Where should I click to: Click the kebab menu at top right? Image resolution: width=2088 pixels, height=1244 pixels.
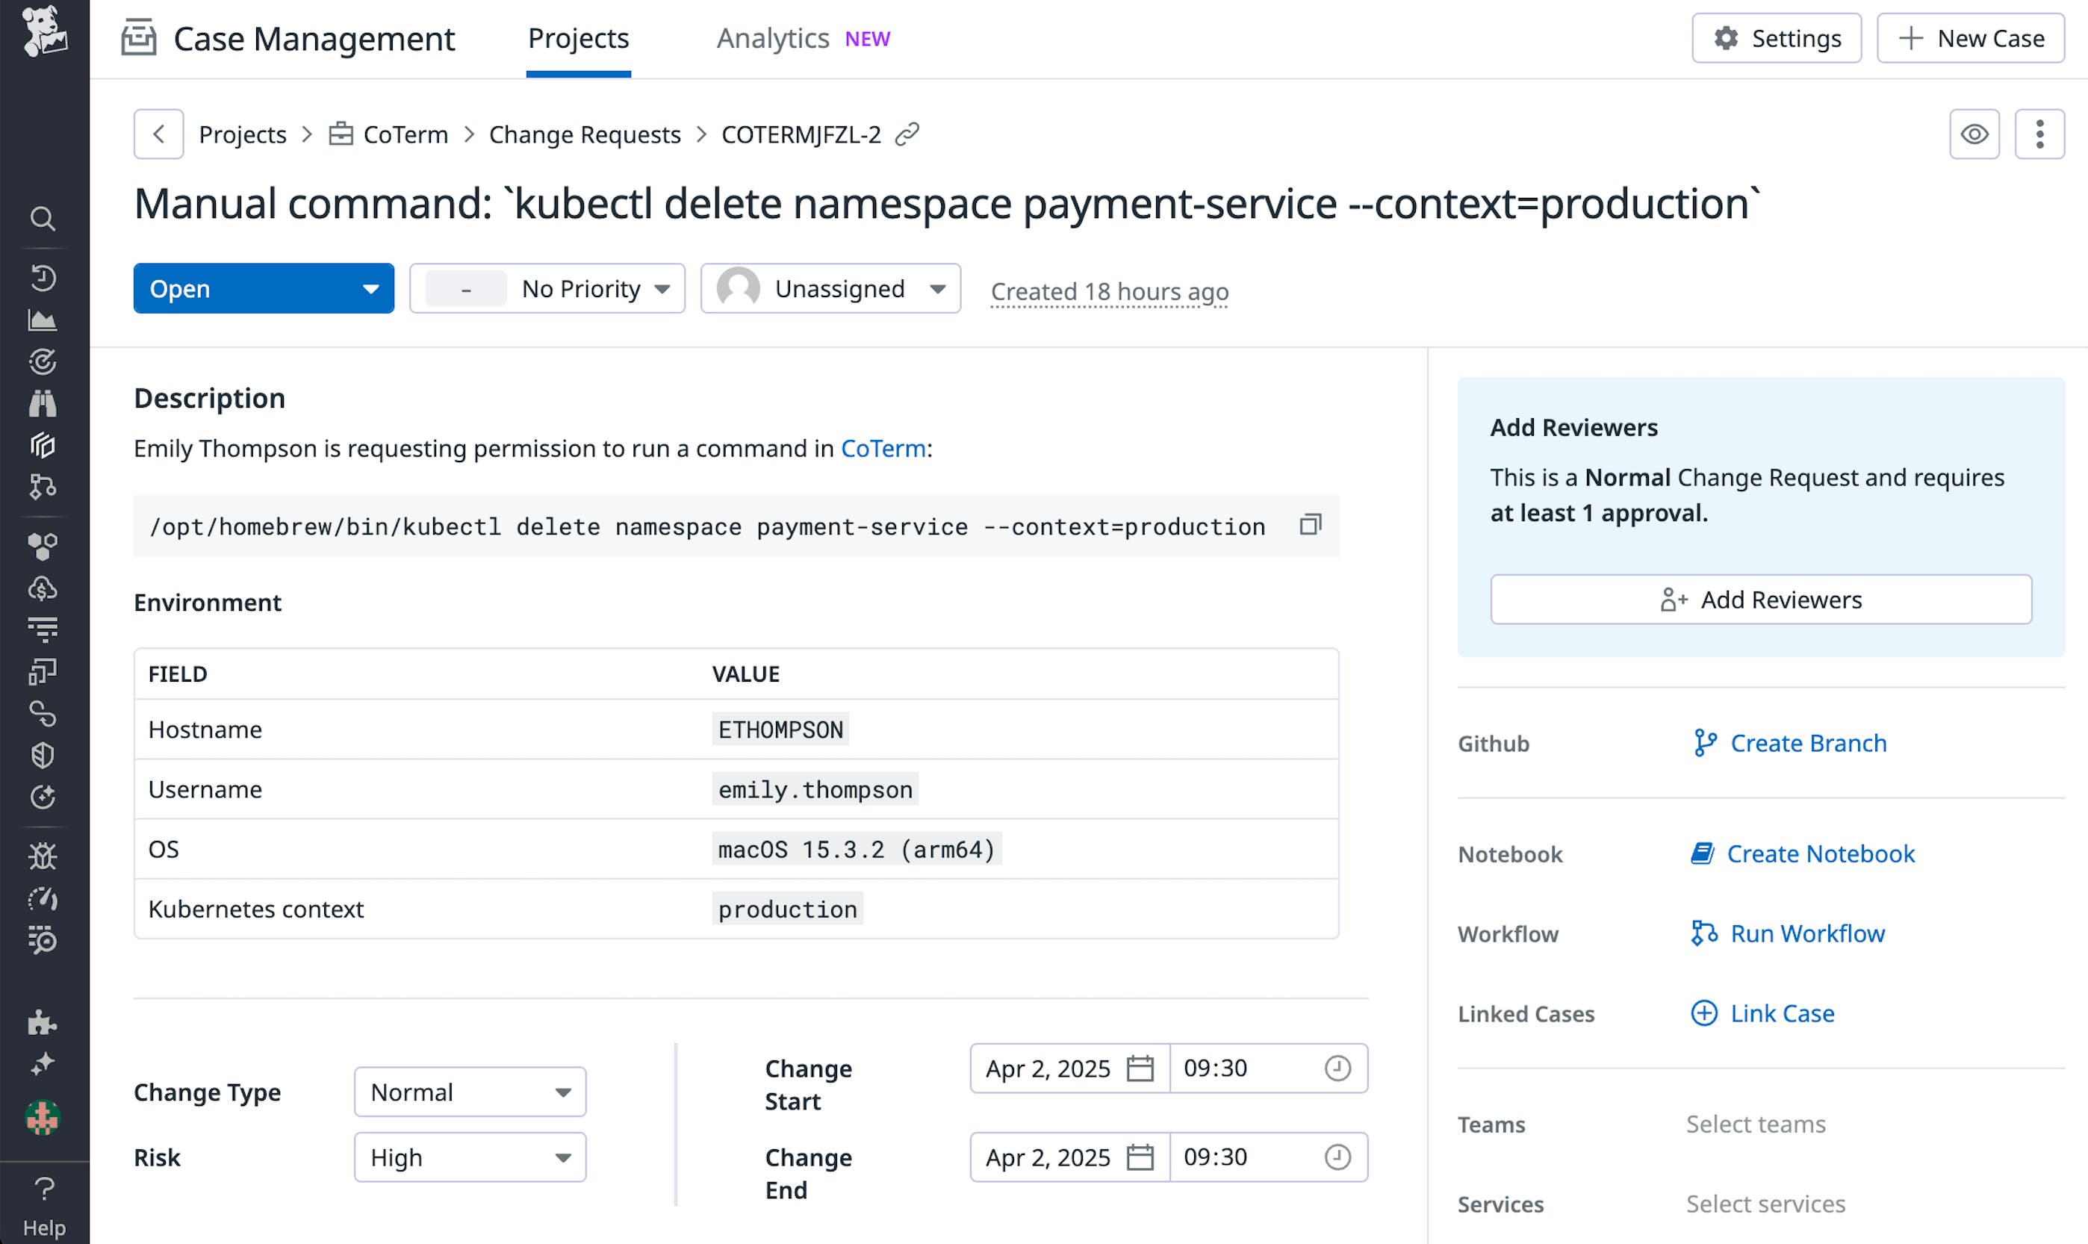(2040, 133)
